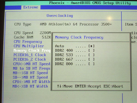
Task: Select the CPU<->NB HT Width setting
Action: 32,82
